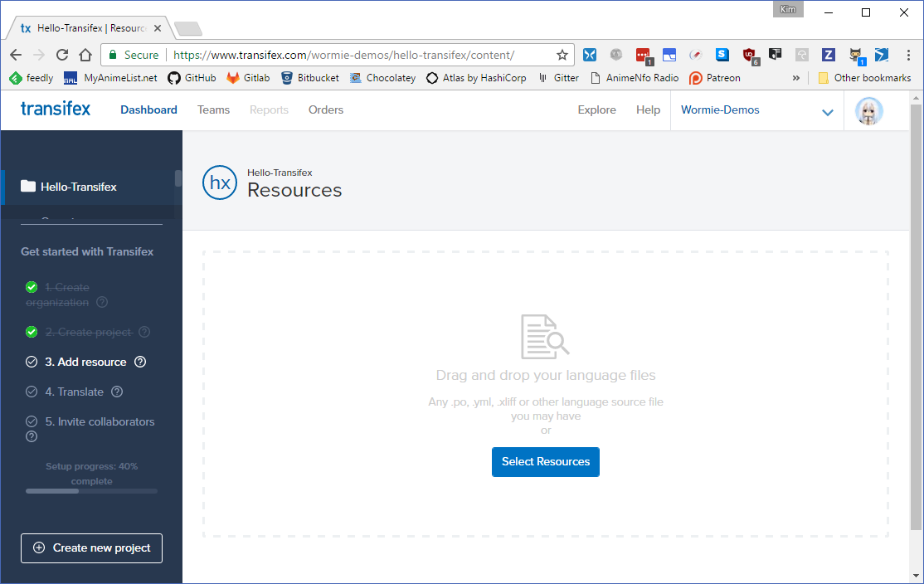
Task: Click the URL address bar
Action: pyautogui.click(x=339, y=55)
